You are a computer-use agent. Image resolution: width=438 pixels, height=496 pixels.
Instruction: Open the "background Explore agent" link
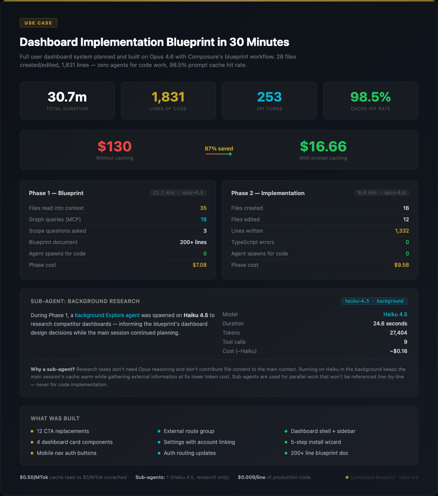pyautogui.click(x=107, y=315)
